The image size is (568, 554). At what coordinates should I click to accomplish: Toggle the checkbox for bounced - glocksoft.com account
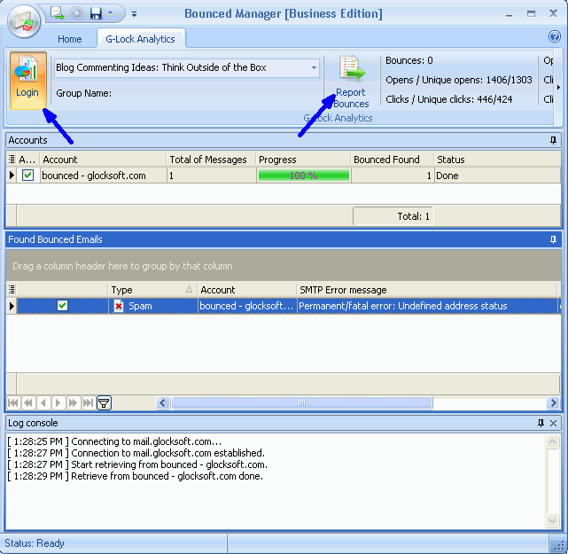(x=27, y=176)
